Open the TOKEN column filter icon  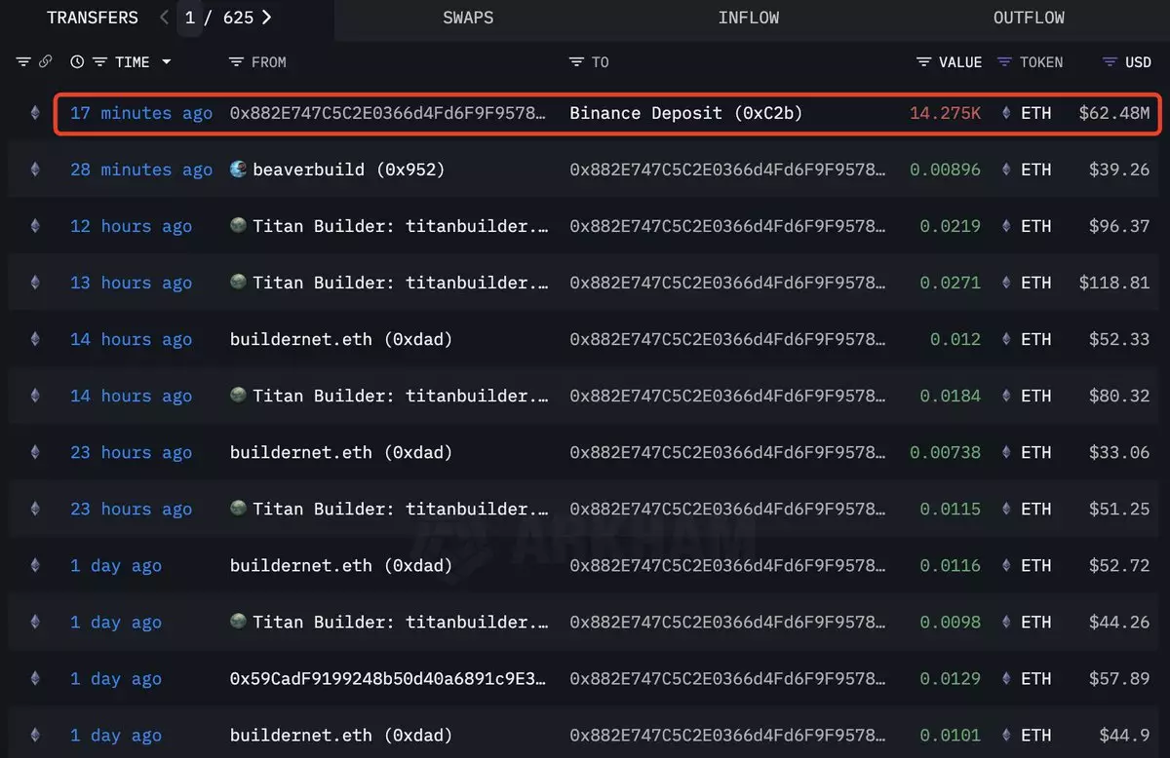[1004, 62]
